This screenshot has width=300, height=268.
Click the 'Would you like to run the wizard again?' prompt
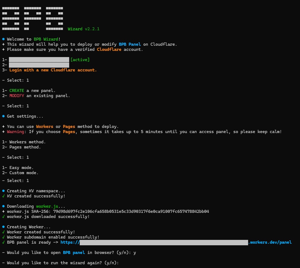(61, 263)
